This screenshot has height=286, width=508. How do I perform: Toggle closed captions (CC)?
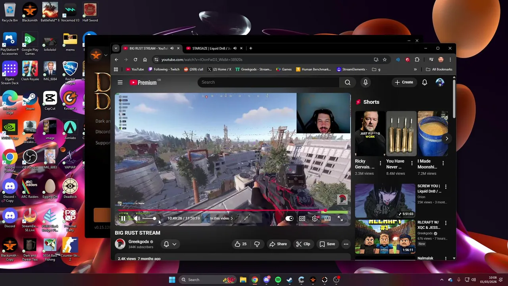coord(302,218)
